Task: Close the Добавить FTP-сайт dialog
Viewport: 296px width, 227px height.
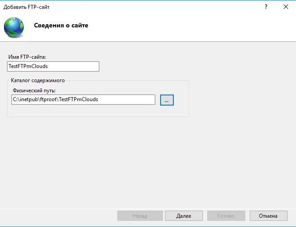Action: [x=286, y=7]
